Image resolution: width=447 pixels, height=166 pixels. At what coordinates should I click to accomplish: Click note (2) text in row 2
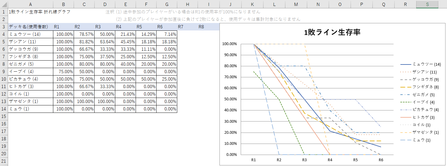tap(208, 19)
